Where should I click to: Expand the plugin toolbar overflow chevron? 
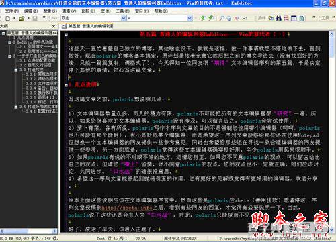pyautogui.click(x=314, y=17)
